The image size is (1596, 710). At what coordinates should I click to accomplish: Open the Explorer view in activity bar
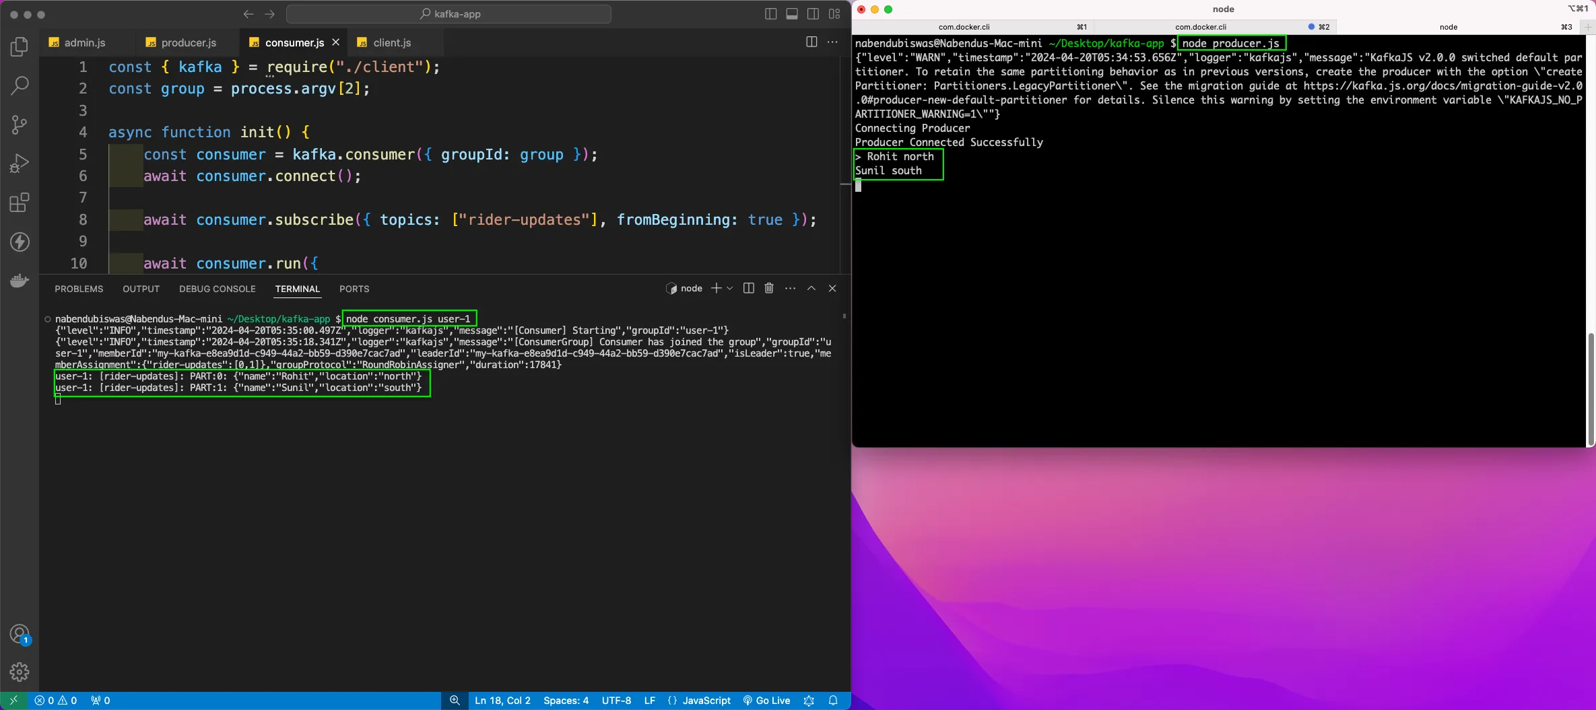pos(20,46)
